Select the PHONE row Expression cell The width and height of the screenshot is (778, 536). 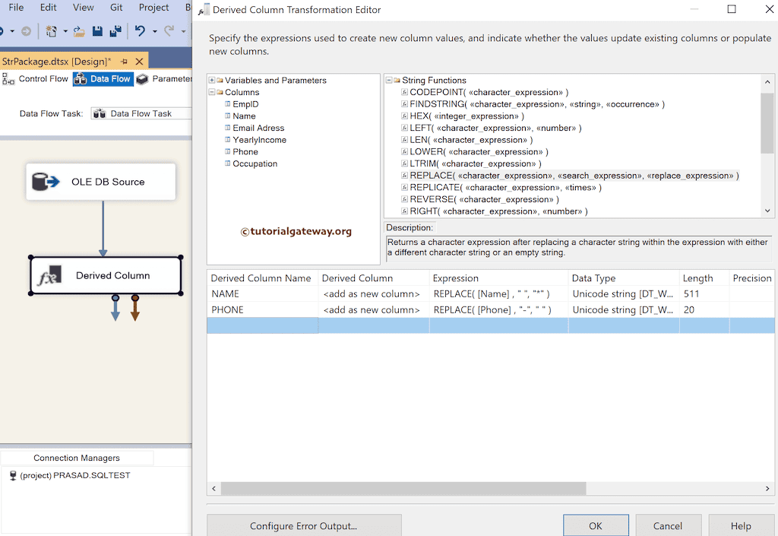(x=494, y=309)
